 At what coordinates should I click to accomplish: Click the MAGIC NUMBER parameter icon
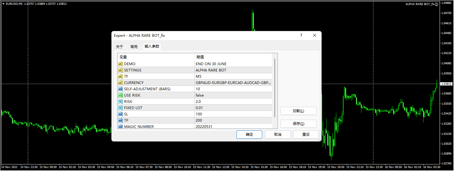coord(120,127)
